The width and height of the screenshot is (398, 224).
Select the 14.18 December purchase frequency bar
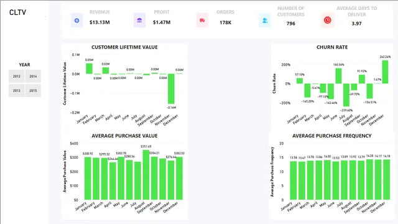[x=387, y=180]
